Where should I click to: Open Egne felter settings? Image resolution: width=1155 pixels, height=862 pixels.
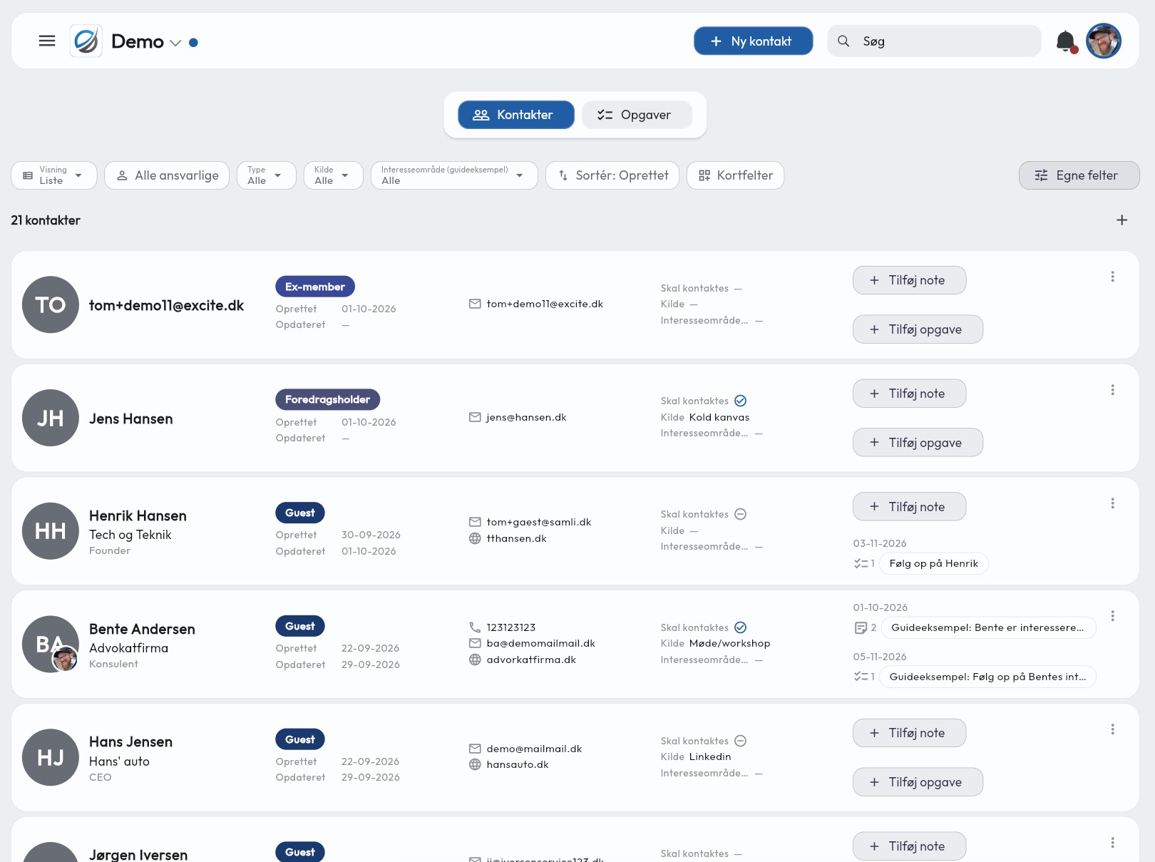pos(1079,175)
